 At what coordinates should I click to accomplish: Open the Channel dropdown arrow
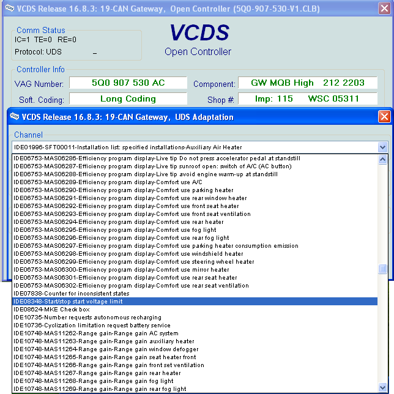pos(382,147)
